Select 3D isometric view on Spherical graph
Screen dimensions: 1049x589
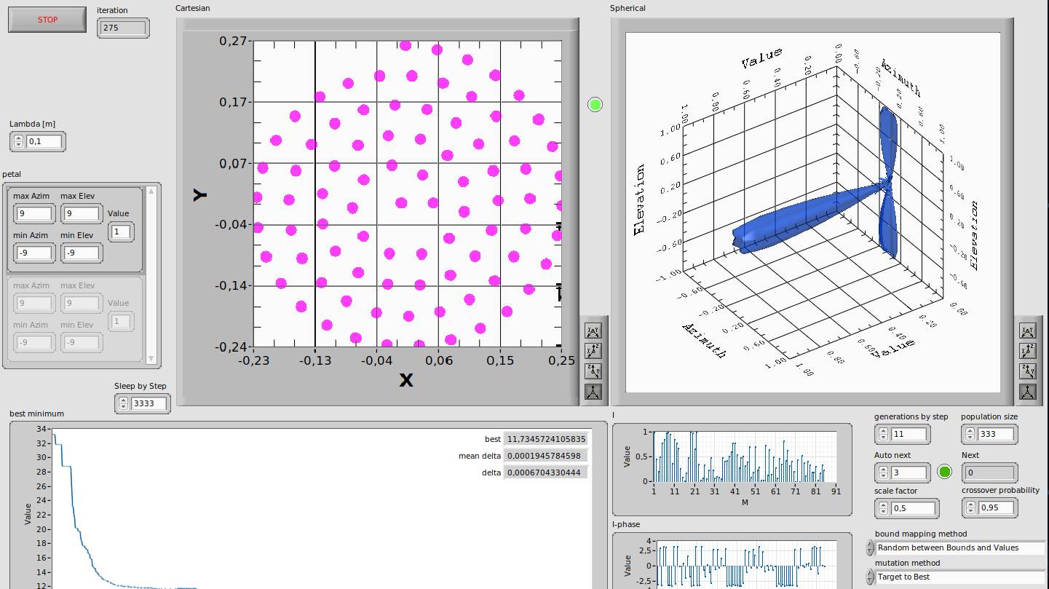[x=1027, y=392]
